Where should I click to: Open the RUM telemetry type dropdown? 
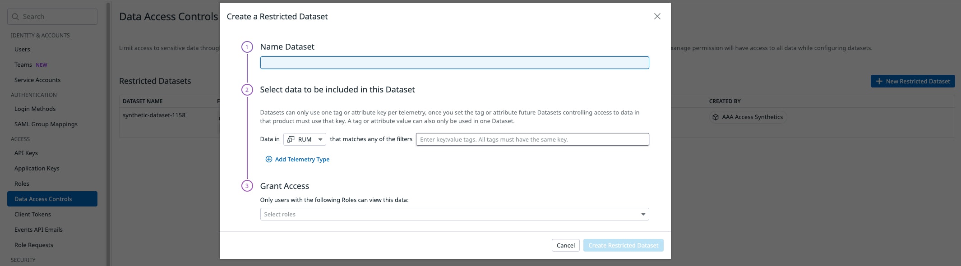[305, 139]
